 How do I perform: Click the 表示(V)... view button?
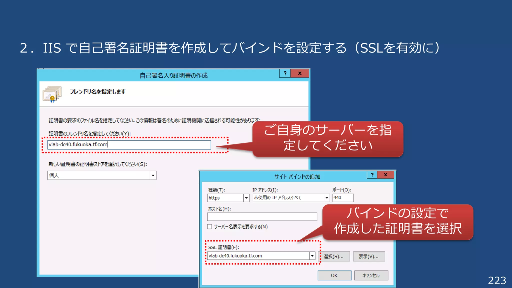coord(369,256)
